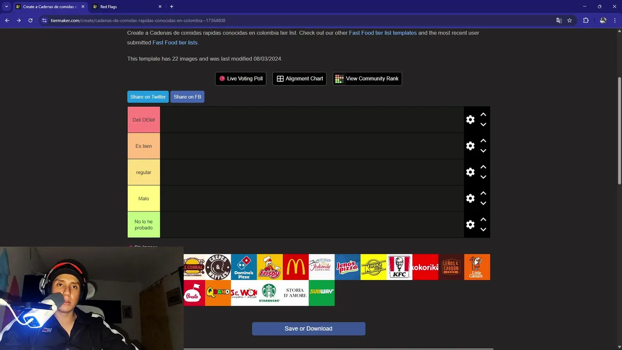Open settings gear for No lo he probado tier
622x350 pixels.
pyautogui.click(x=470, y=225)
